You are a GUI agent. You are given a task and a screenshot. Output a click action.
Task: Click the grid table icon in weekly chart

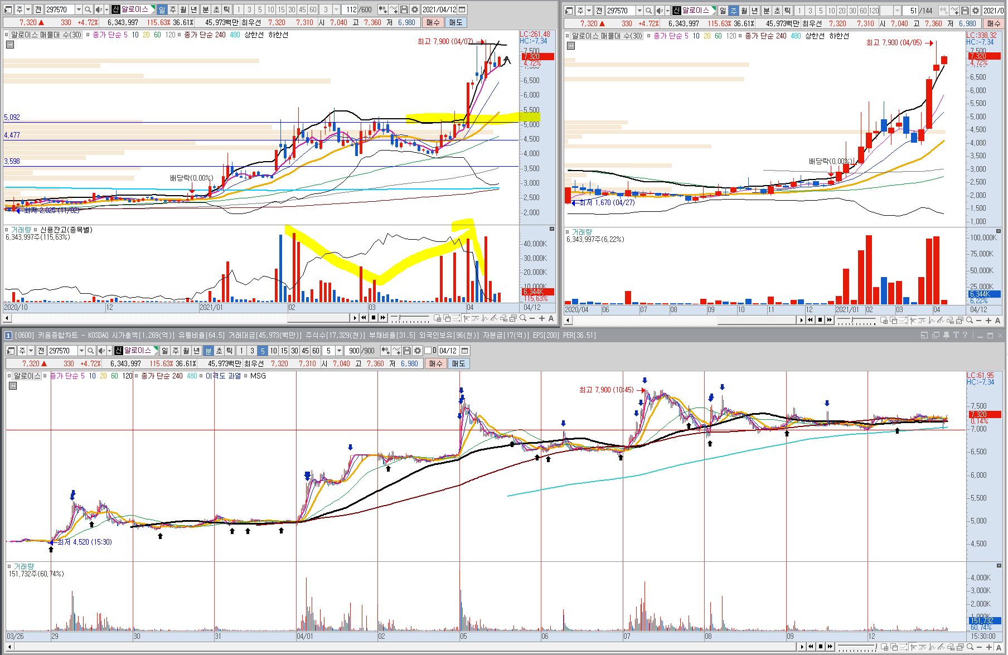[x=570, y=46]
